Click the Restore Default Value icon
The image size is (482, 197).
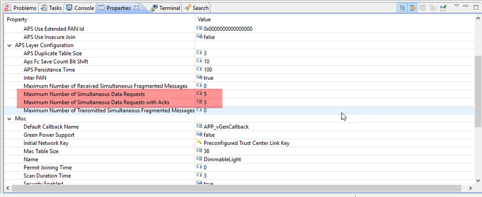point(423,8)
